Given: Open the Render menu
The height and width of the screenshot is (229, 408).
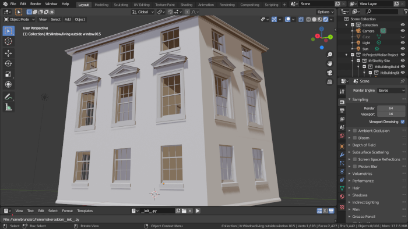Looking at the screenshot, I should click(x=36, y=4).
